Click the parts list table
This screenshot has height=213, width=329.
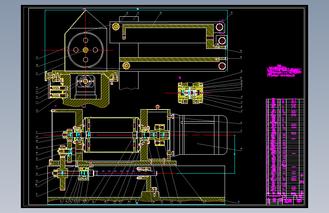[x=285, y=146]
